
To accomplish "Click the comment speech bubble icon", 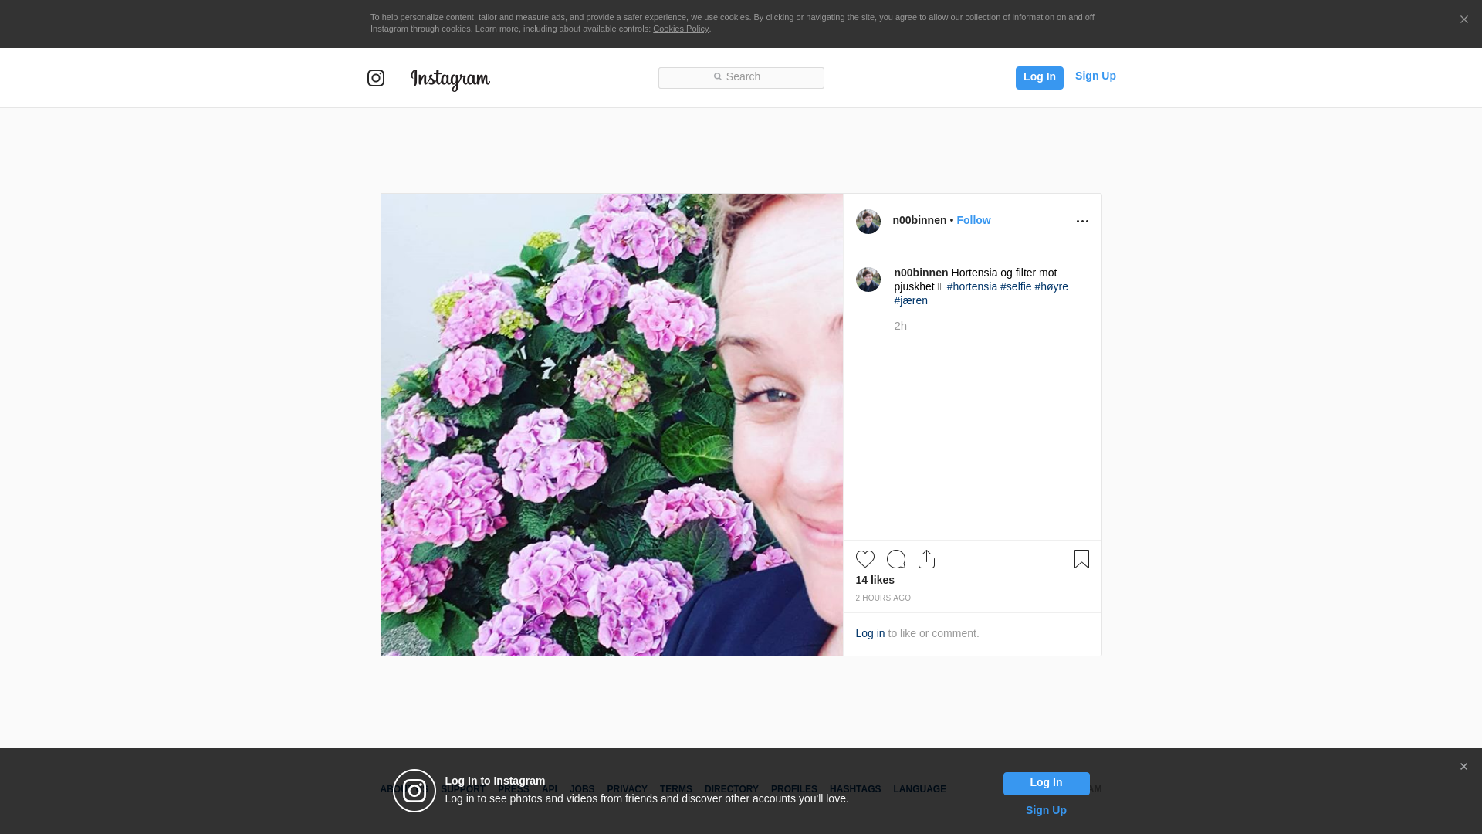I will (896, 559).
